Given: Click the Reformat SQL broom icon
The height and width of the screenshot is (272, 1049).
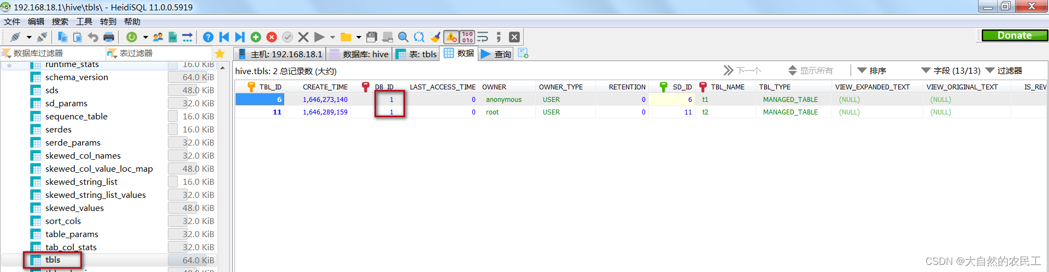Looking at the screenshot, I should [435, 37].
